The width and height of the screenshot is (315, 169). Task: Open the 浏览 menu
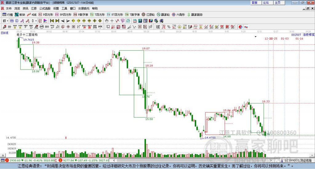(17, 8)
